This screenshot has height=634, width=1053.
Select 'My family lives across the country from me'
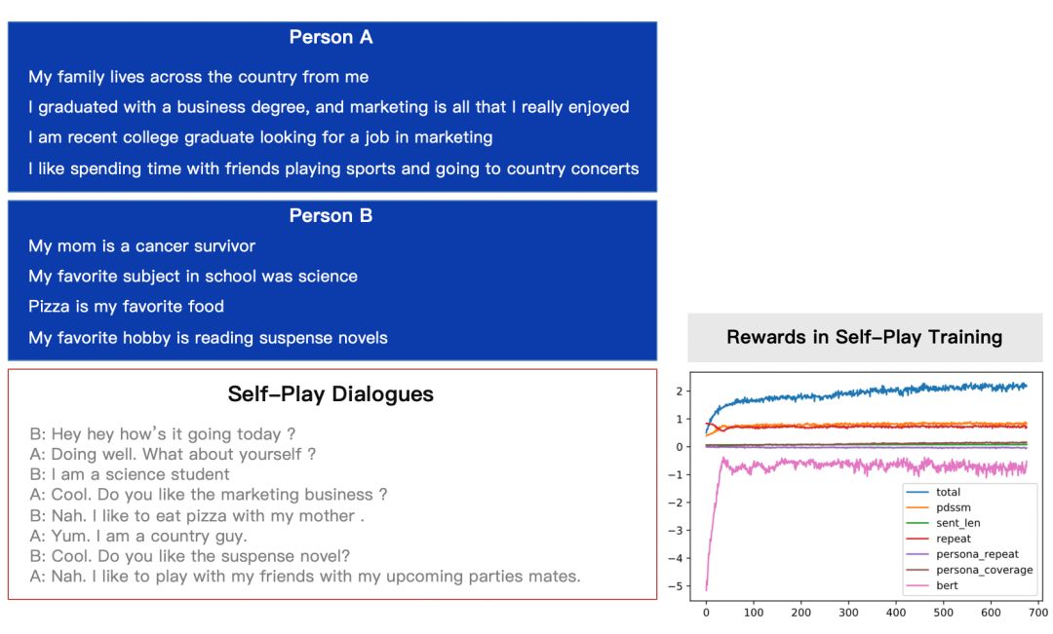click(198, 77)
